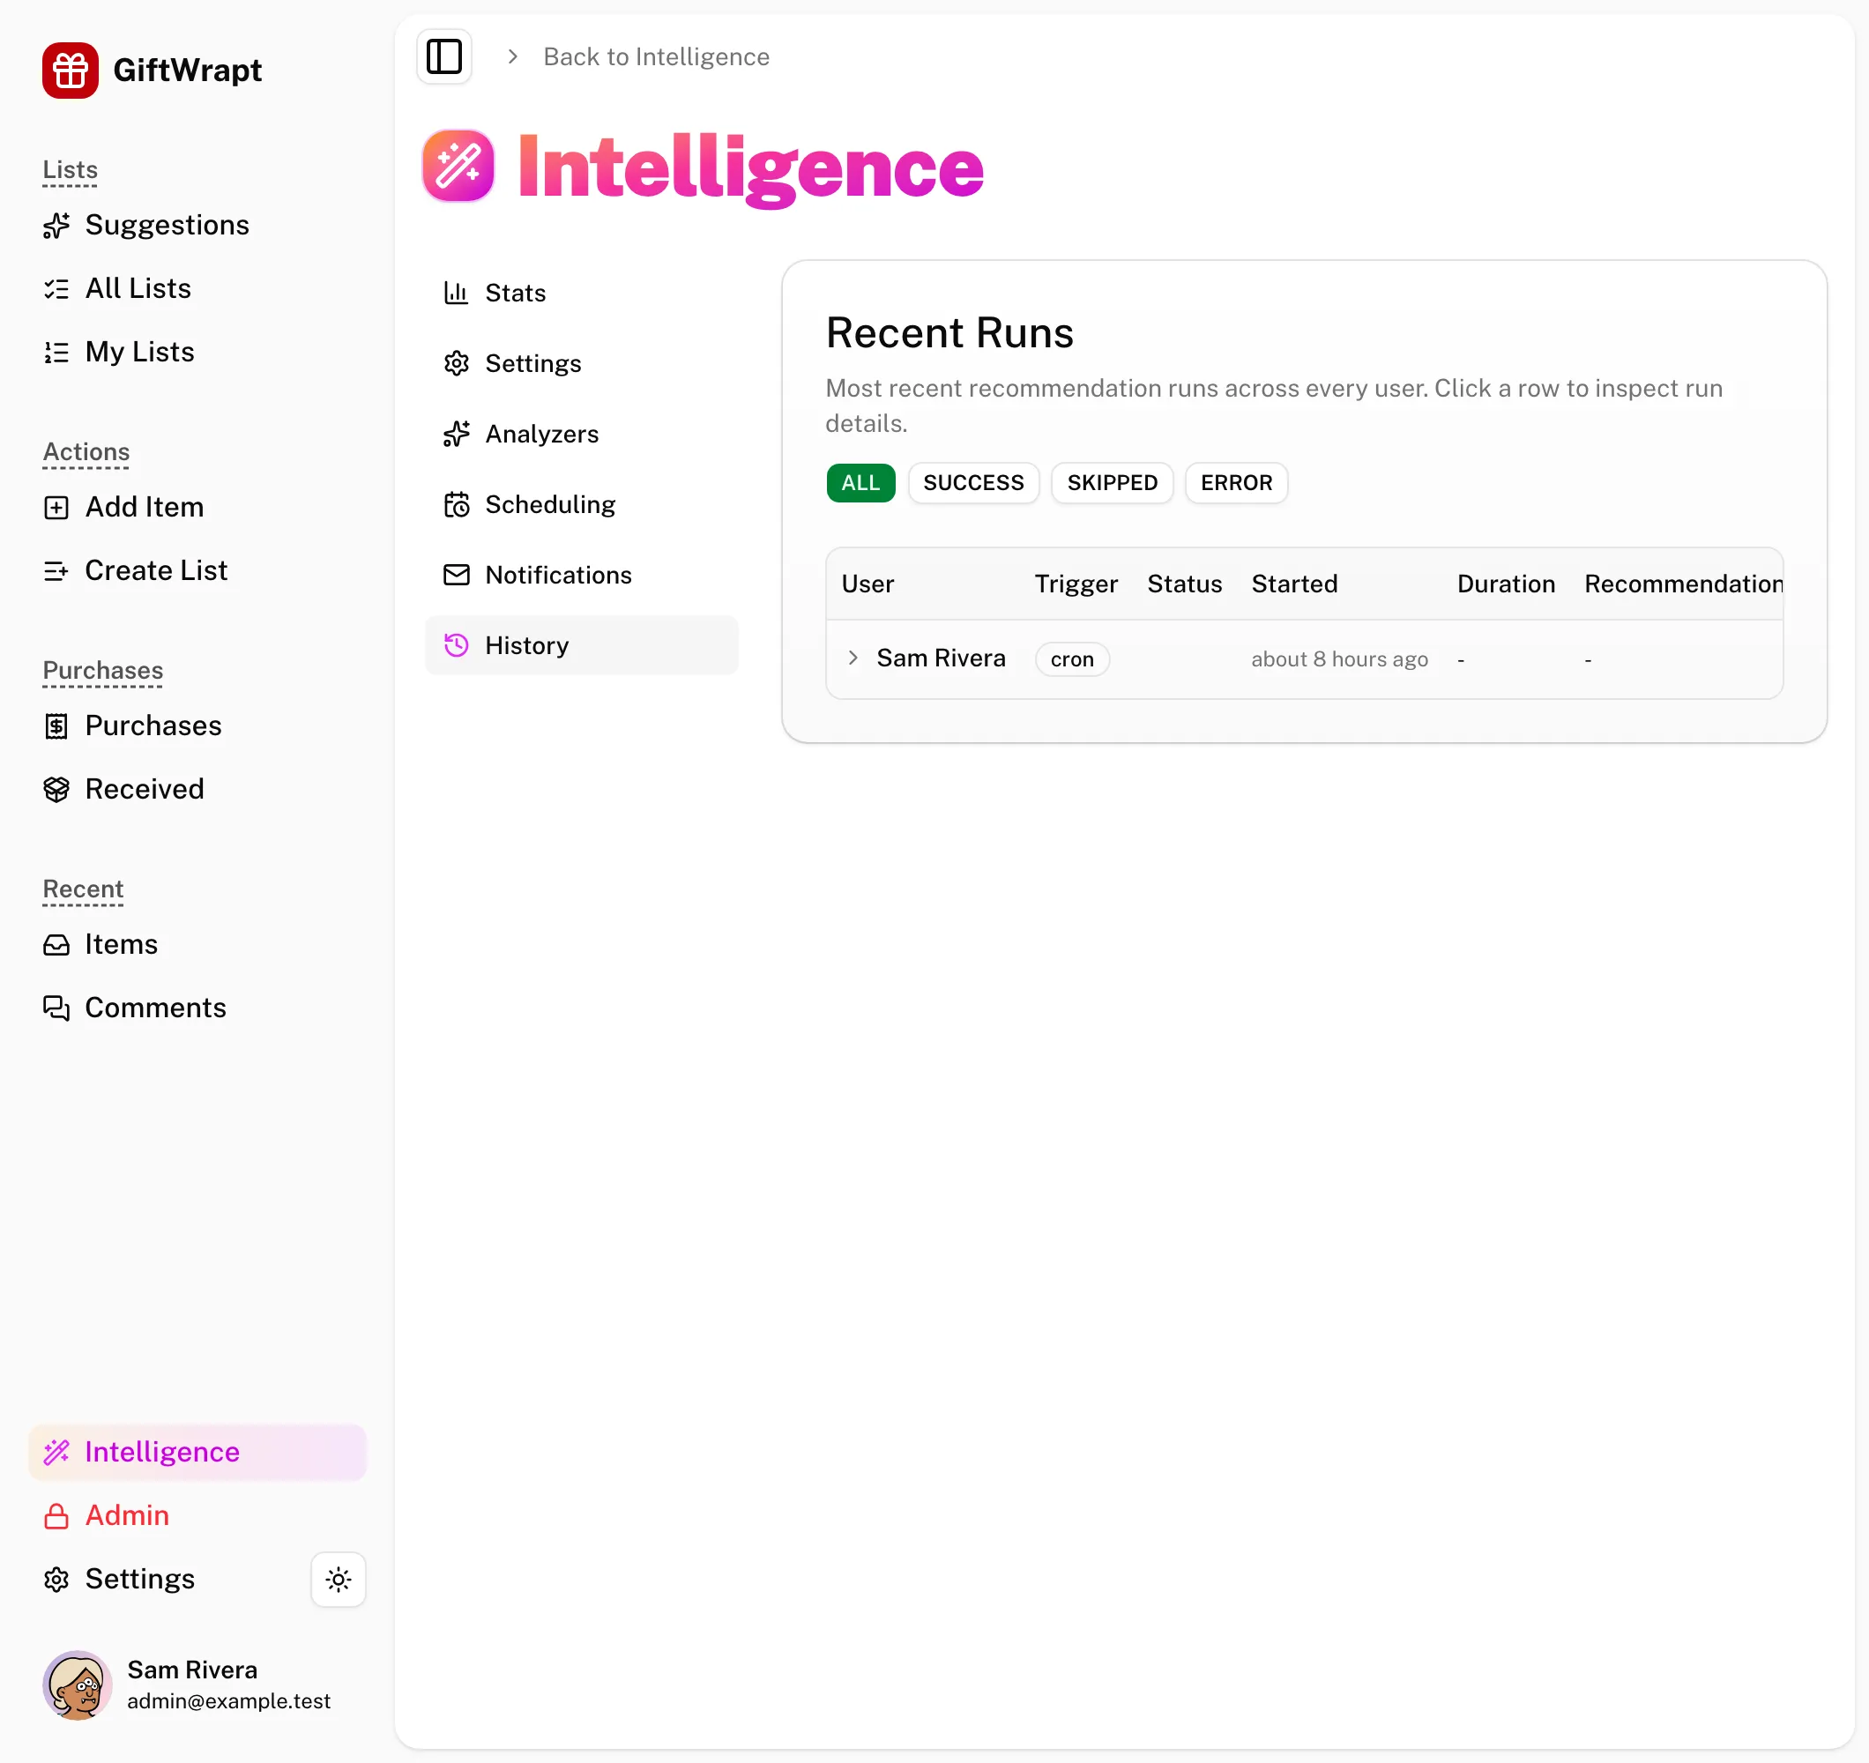
Task: Click the sidebar Intelligence wand icon
Action: 56,1453
